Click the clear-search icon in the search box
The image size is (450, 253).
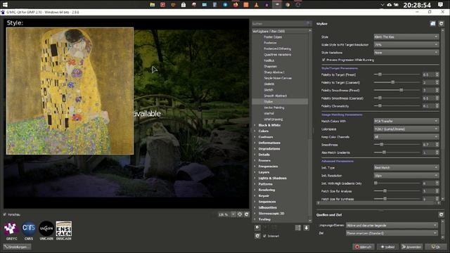[308, 23]
